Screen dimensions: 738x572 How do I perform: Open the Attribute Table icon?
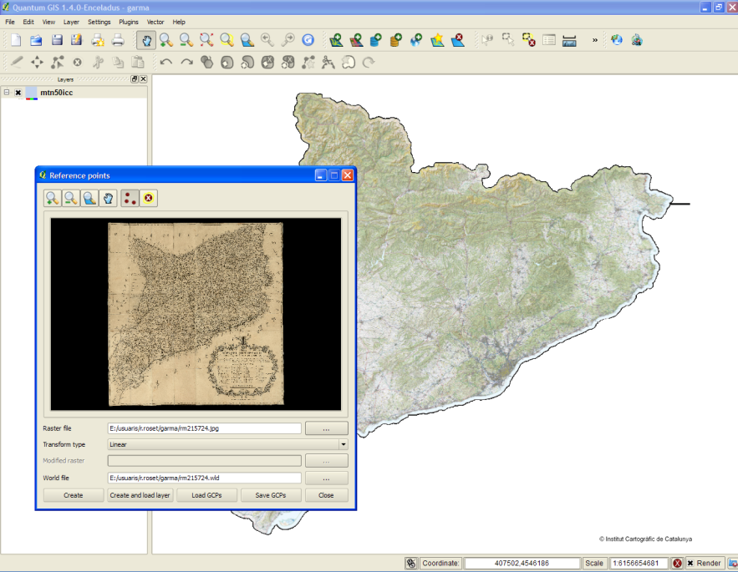pos(549,40)
